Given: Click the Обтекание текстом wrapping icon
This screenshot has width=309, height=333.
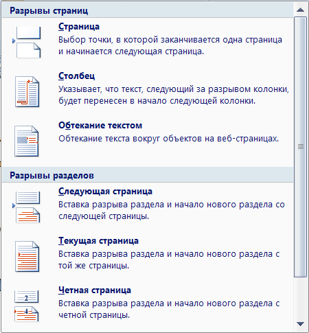Looking at the screenshot, I should click(27, 141).
